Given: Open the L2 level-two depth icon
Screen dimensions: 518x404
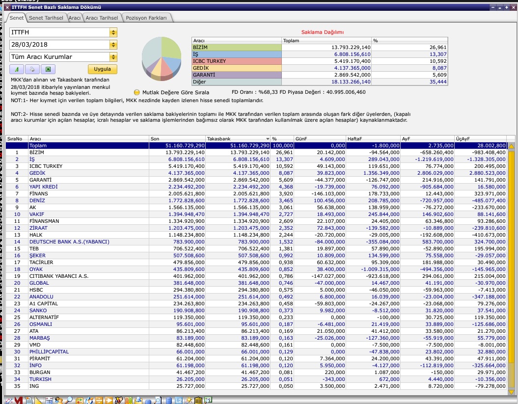Looking at the screenshot, I should point(178,401).
